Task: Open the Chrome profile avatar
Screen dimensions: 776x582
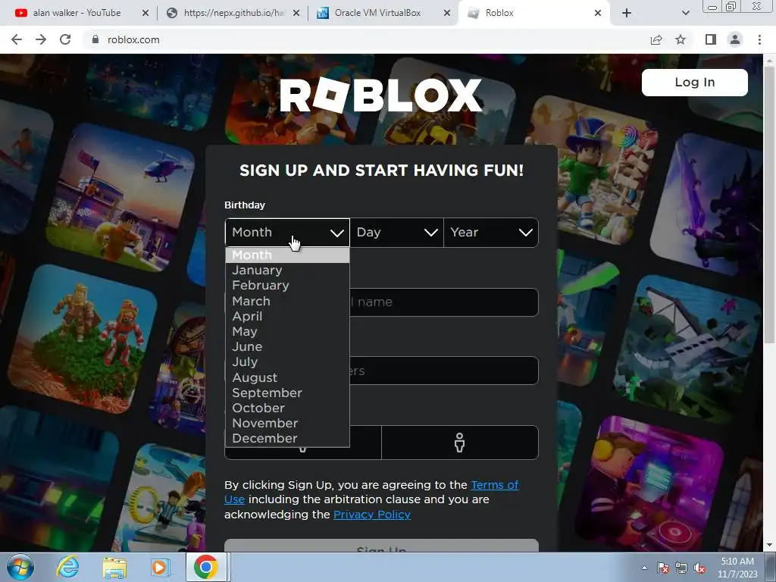Action: click(735, 39)
